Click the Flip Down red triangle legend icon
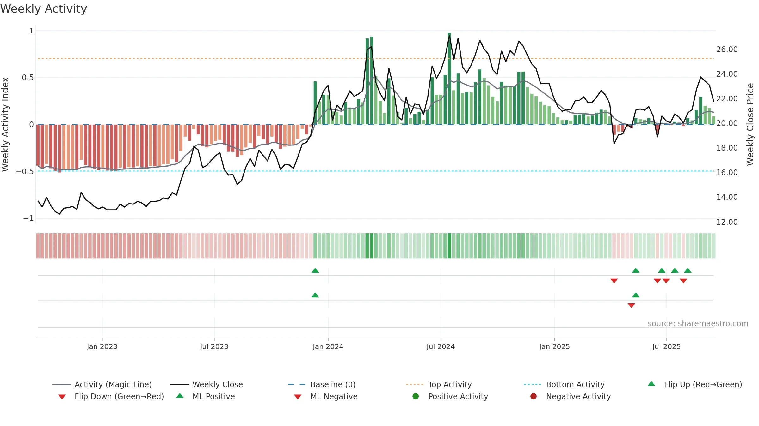This screenshot has width=759, height=426. pyautogui.click(x=62, y=397)
